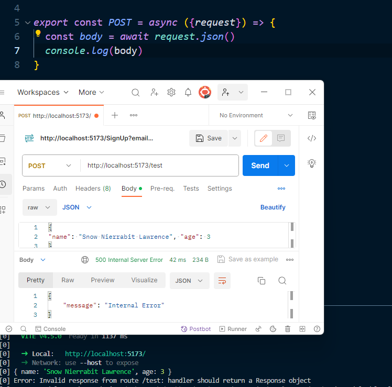Open the capture requests satellite icon

(x=258, y=329)
